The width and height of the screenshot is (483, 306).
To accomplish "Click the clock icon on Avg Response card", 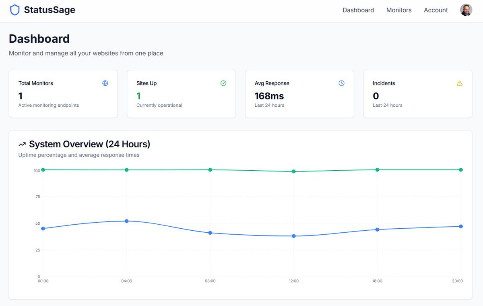I will [x=341, y=83].
